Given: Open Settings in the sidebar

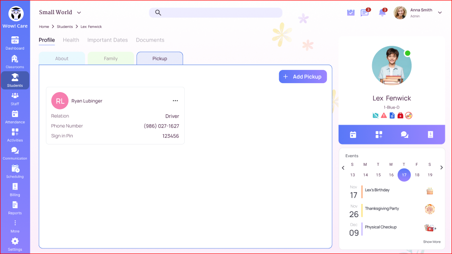Looking at the screenshot, I should (15, 244).
